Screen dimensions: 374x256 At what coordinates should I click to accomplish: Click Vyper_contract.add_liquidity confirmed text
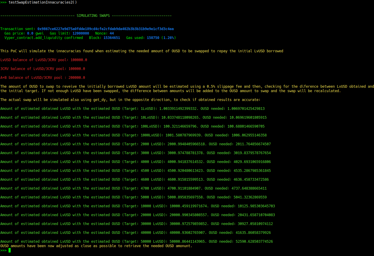44,38
